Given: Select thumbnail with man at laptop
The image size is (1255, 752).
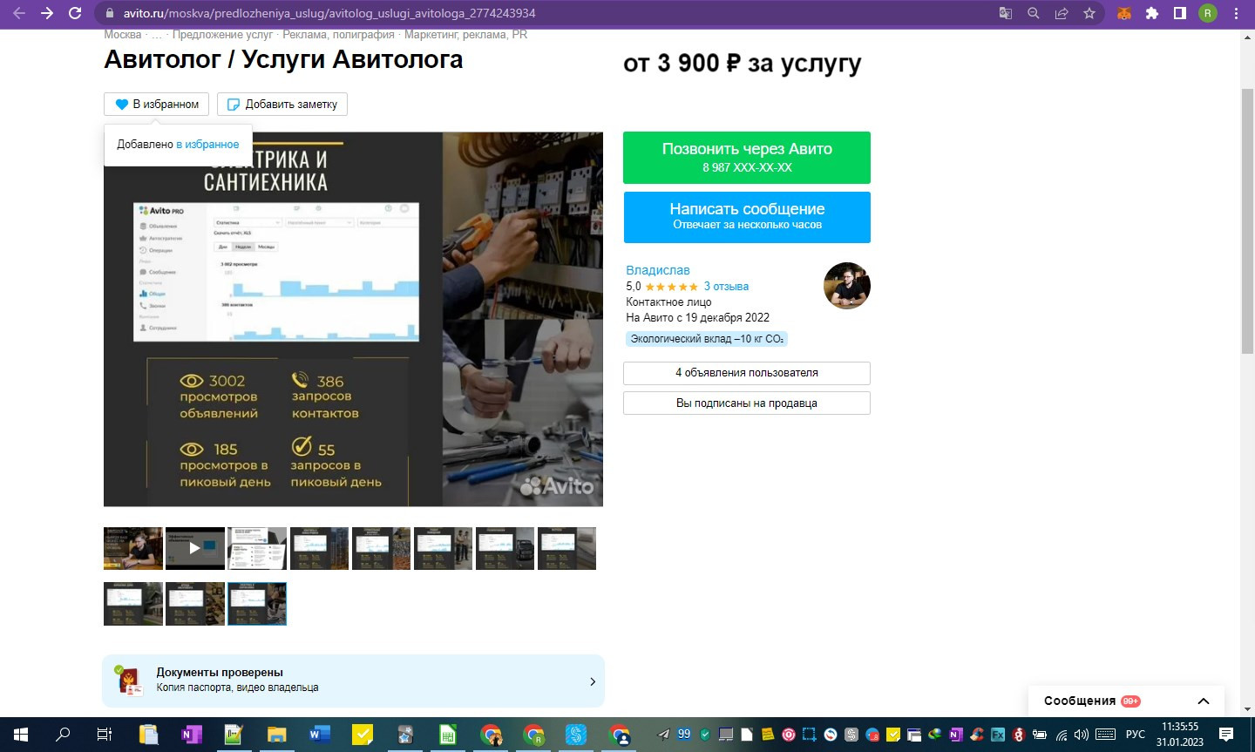Looking at the screenshot, I should coord(133,548).
